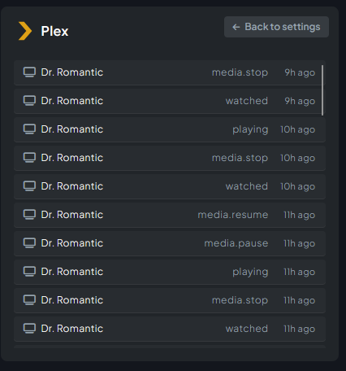Select the media.resume event label
Viewport: 346px width, 371px height.
pyautogui.click(x=233, y=215)
